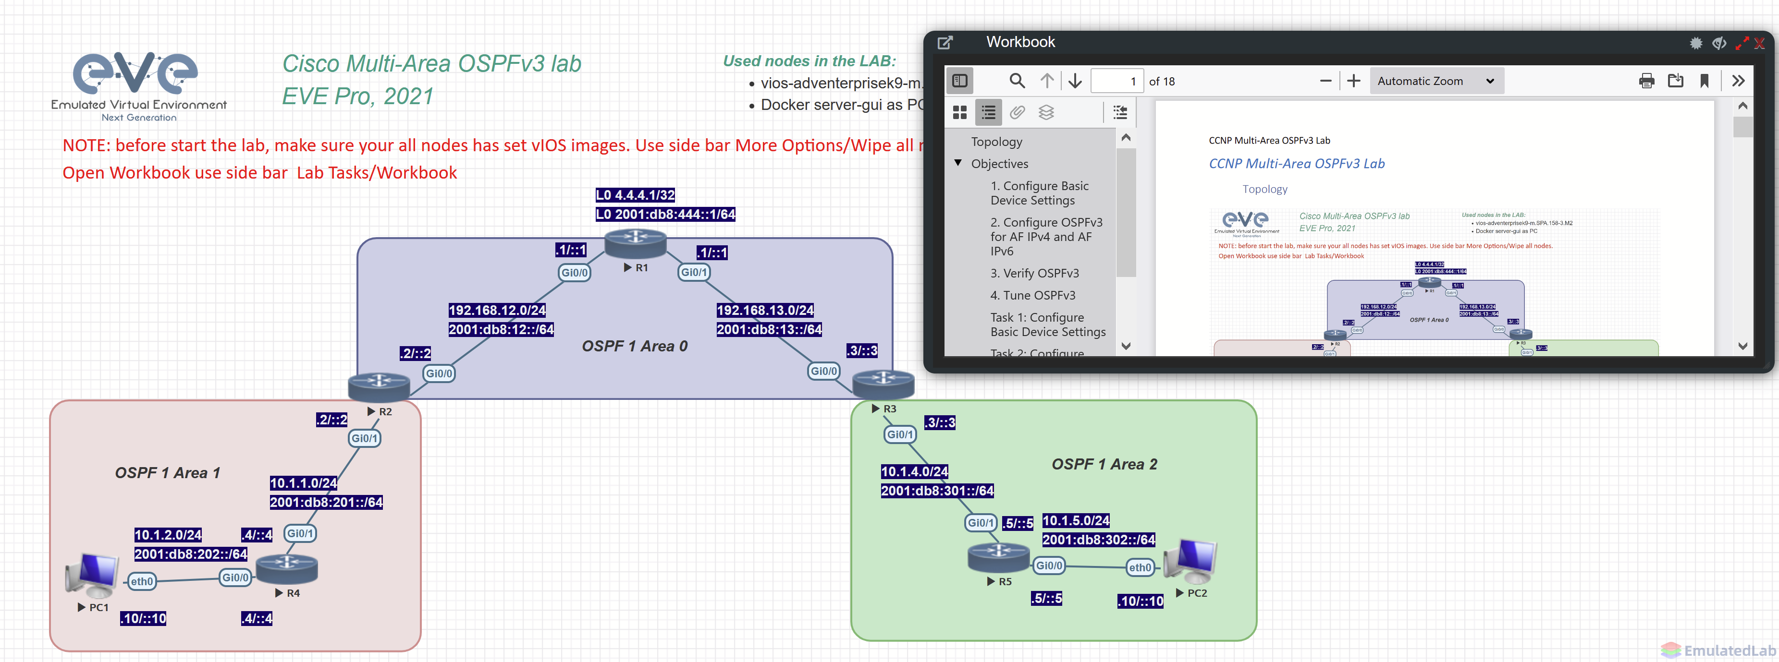Select router R1 node

[635, 244]
